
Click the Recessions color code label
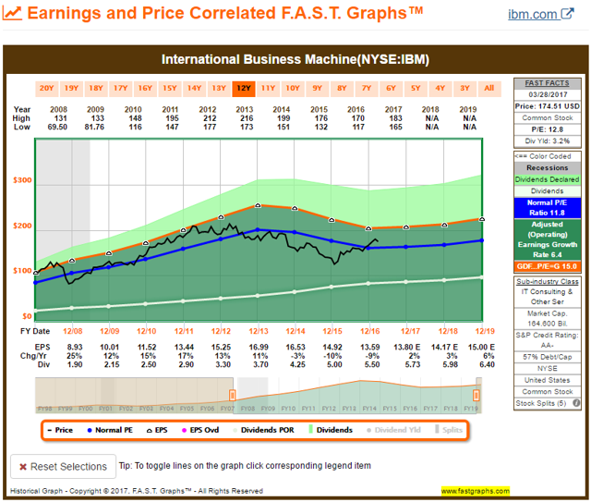(x=548, y=168)
